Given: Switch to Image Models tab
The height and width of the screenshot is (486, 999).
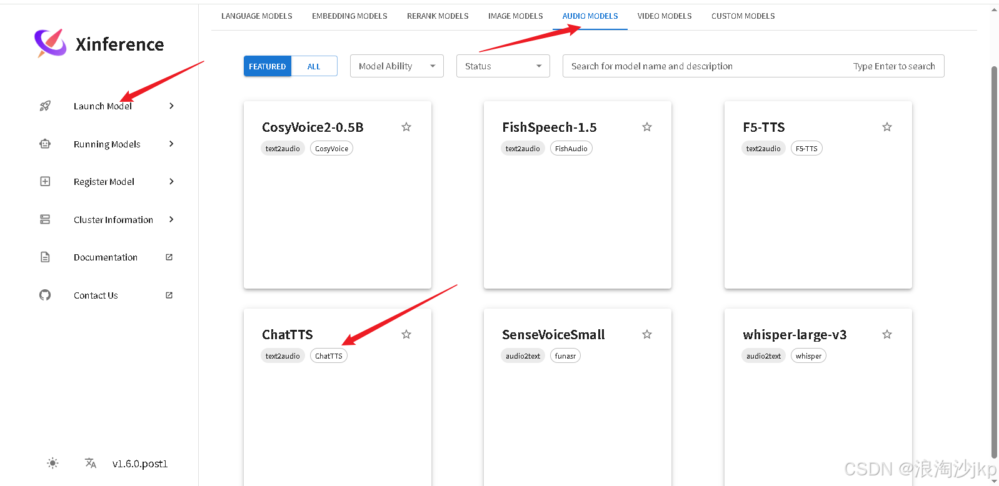Looking at the screenshot, I should (x=515, y=16).
